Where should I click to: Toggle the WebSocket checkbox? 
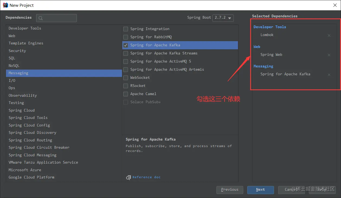[126, 78]
